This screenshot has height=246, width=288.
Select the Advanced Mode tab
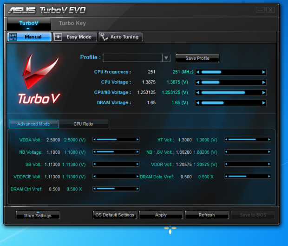[33, 124]
